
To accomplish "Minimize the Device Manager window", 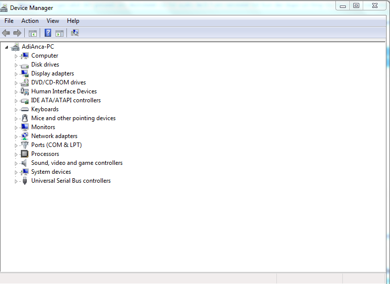I will pos(343,6).
